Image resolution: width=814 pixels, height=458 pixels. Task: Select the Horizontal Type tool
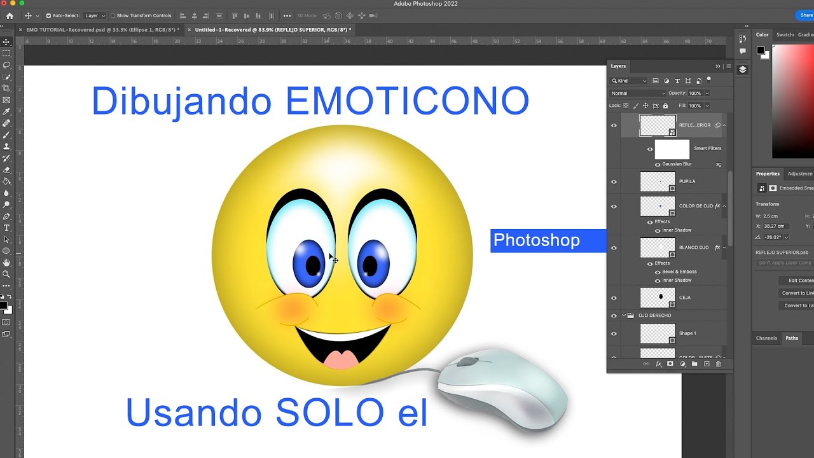point(6,228)
